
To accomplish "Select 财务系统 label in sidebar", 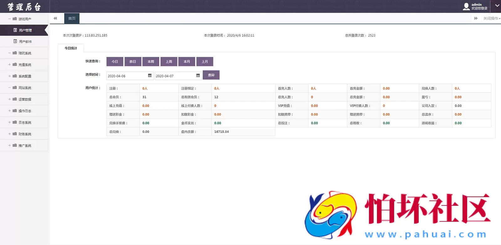I will coord(25,134).
